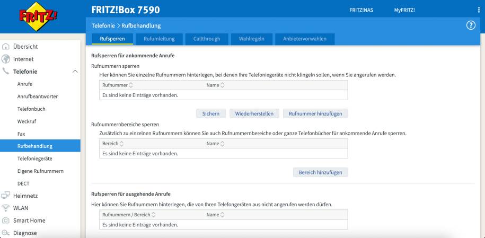Open the Wahlregeln tab

pos(251,39)
